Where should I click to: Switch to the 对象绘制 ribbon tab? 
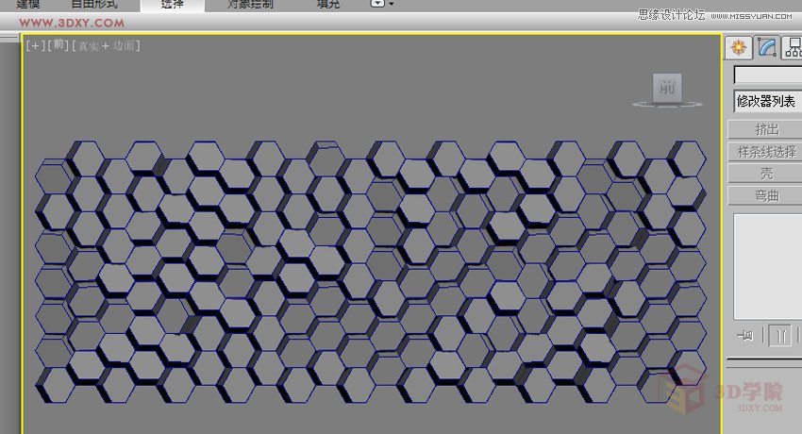(x=250, y=4)
